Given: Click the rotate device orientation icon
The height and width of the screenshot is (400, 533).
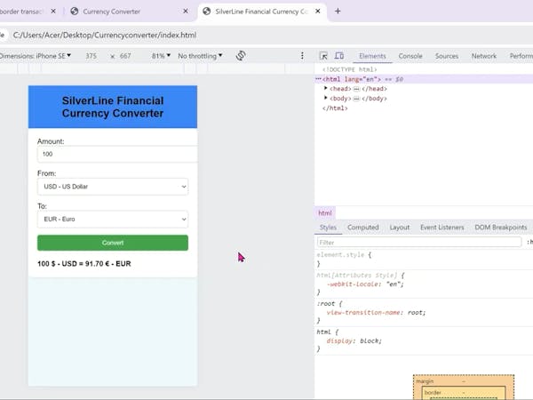Looking at the screenshot, I should (241, 55).
